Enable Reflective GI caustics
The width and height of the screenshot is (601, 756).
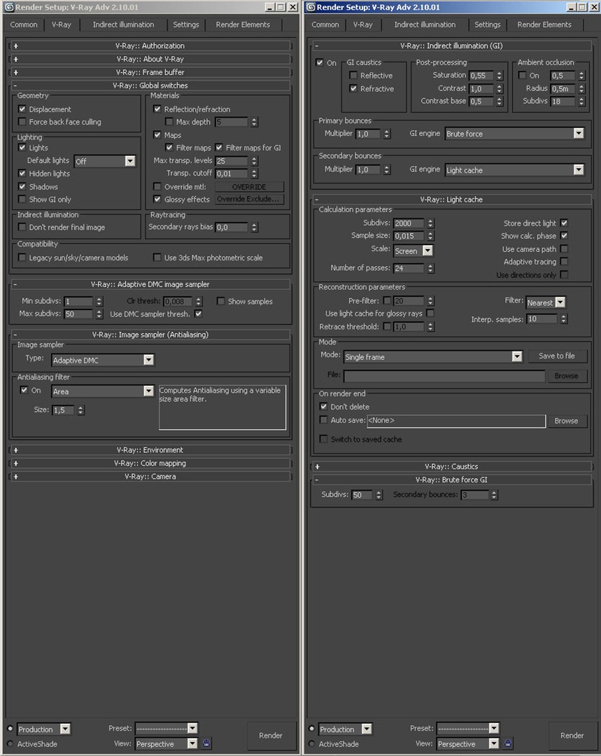click(353, 75)
